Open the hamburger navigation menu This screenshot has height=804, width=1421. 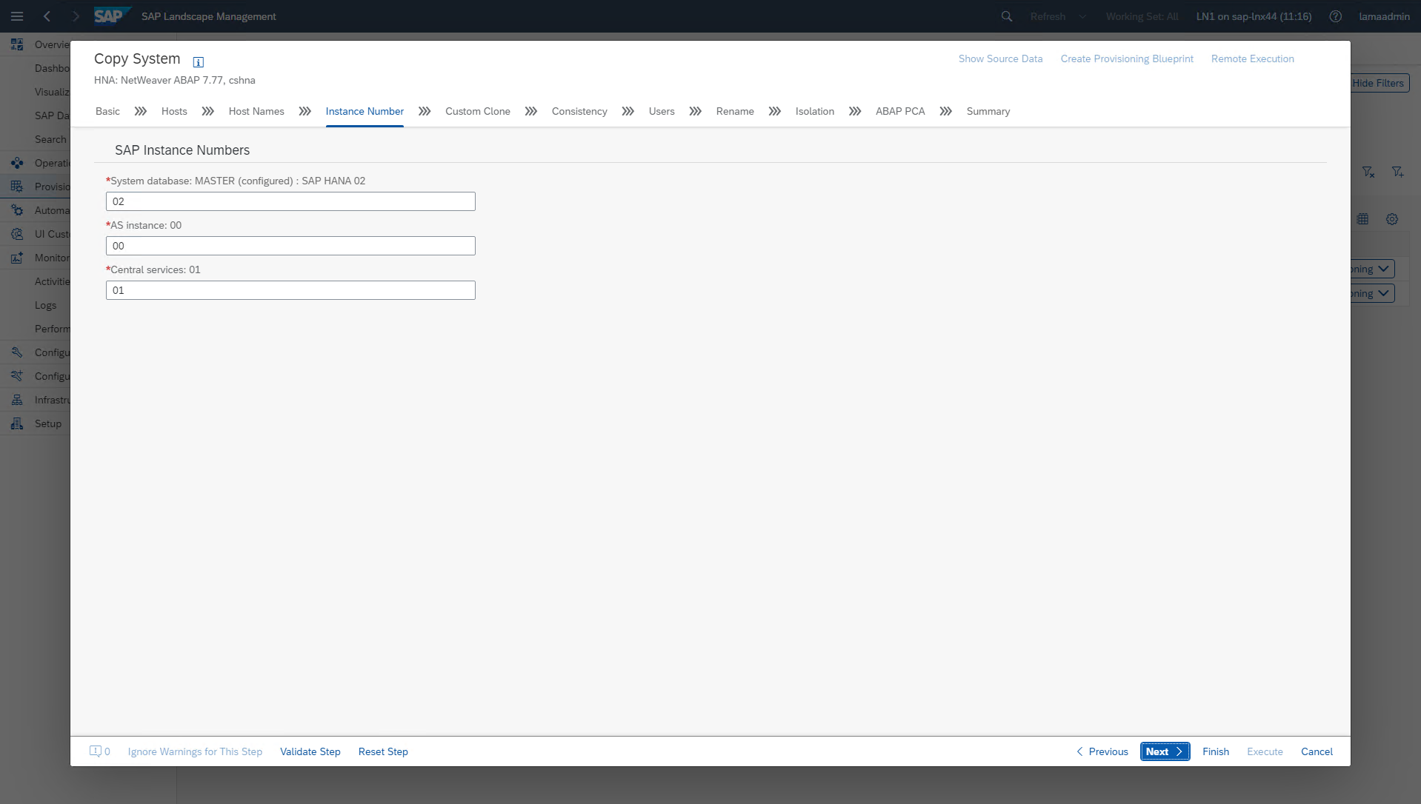tap(17, 16)
